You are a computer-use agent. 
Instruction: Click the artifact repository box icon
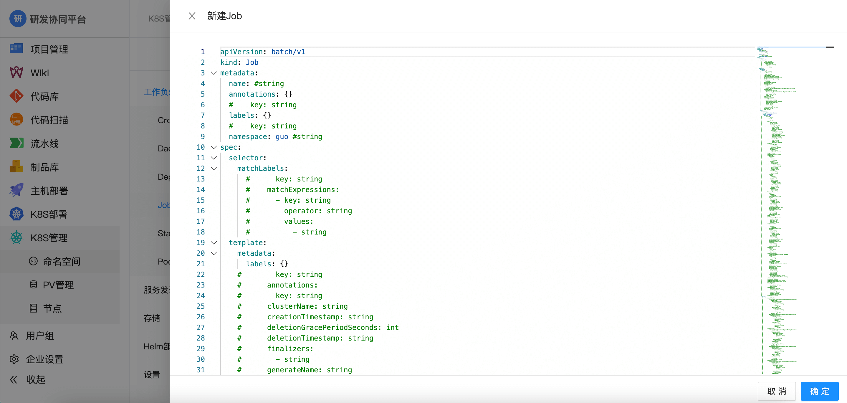coord(16,167)
